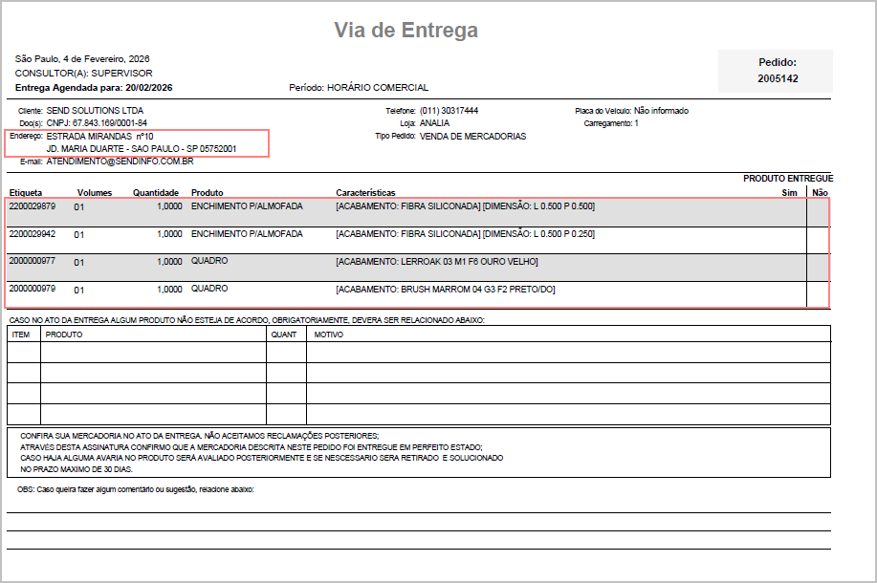Click the first empty PRODUTO cell
Screen dimensions: 877x583
click(x=153, y=353)
